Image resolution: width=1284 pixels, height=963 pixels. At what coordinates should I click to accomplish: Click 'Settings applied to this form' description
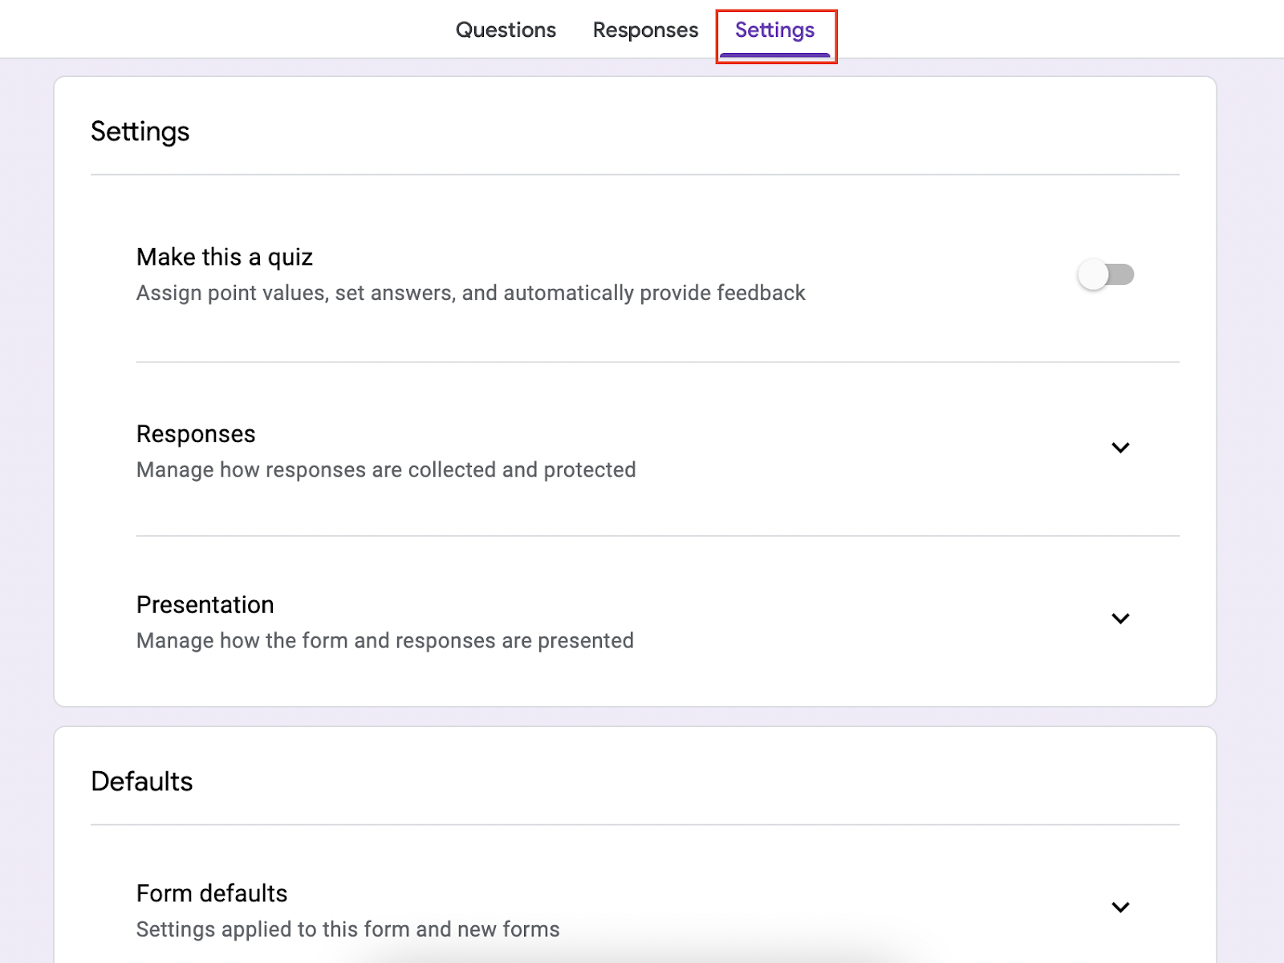[x=347, y=929]
